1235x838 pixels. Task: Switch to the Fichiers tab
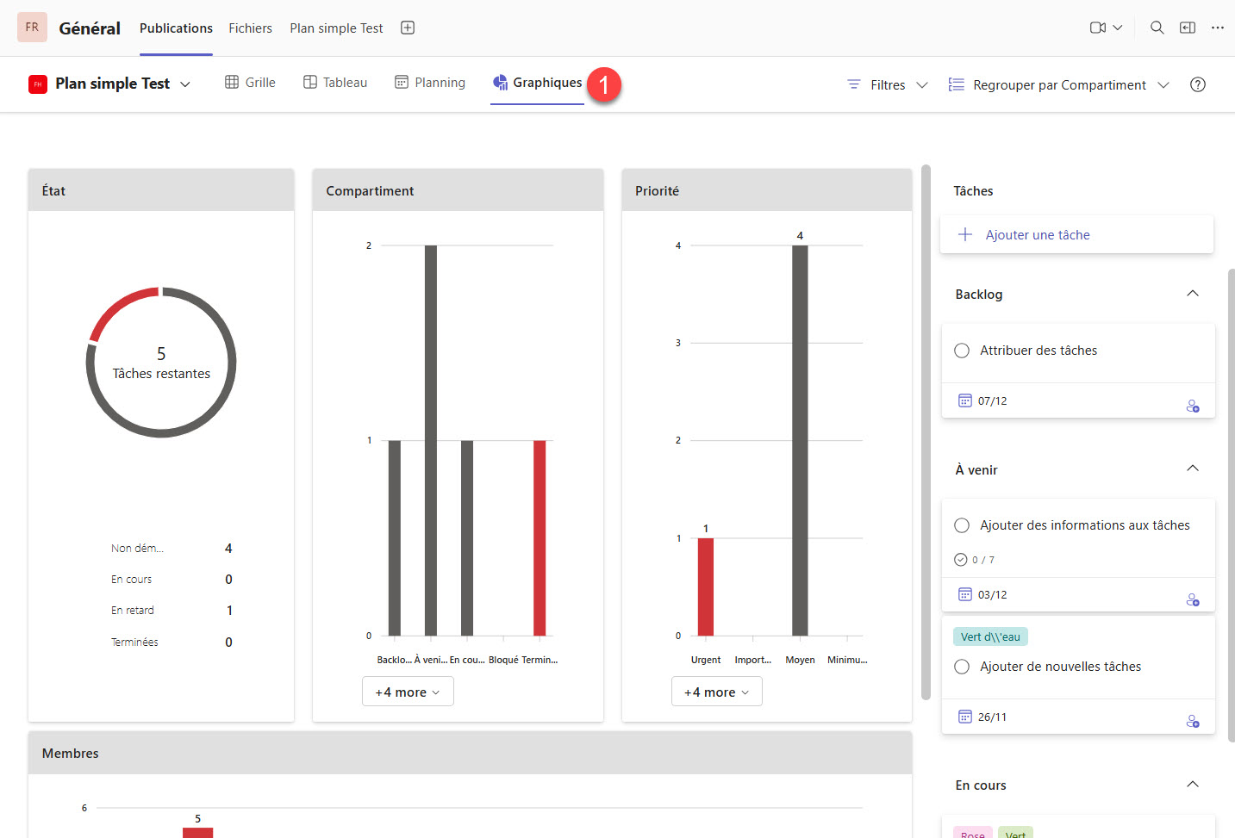(x=250, y=28)
